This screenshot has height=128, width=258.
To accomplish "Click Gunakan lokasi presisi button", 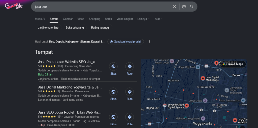I will (125, 41).
